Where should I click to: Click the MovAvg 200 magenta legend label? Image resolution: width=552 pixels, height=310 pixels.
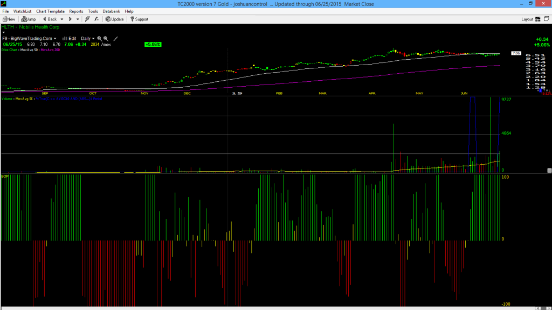coord(50,50)
